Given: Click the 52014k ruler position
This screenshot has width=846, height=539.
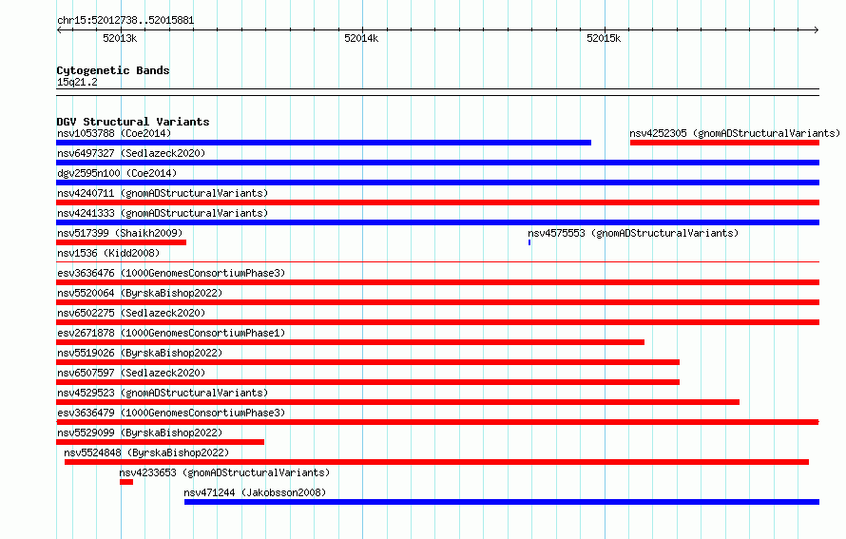Looking at the screenshot, I should [361, 38].
